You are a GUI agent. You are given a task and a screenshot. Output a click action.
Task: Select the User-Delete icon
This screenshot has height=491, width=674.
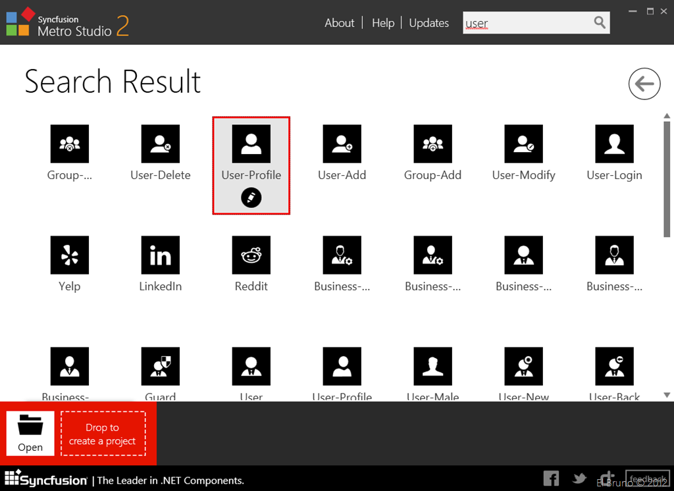click(x=160, y=144)
